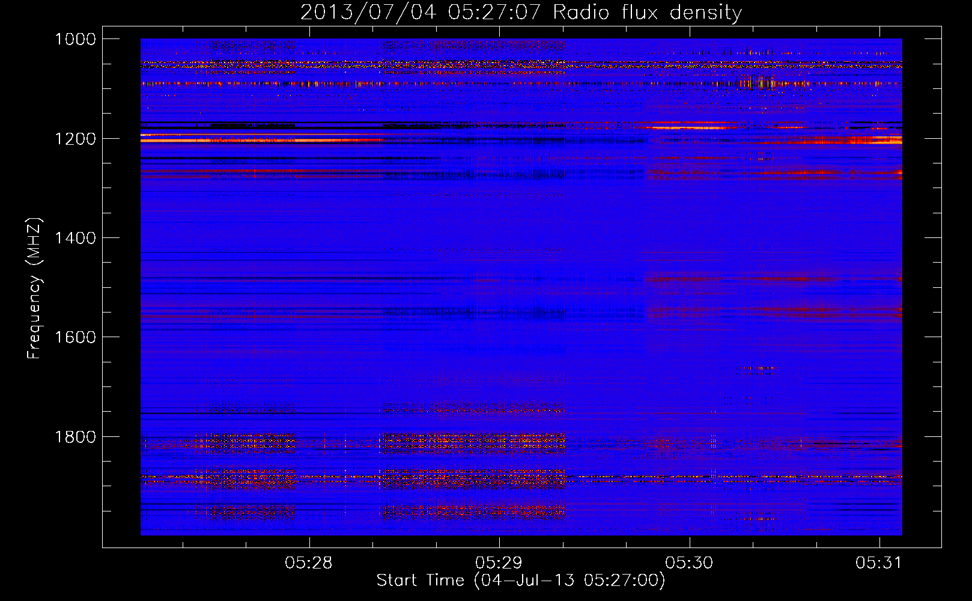Click the '05:28' time axis label
Screen dimensions: 972x601
click(308, 563)
